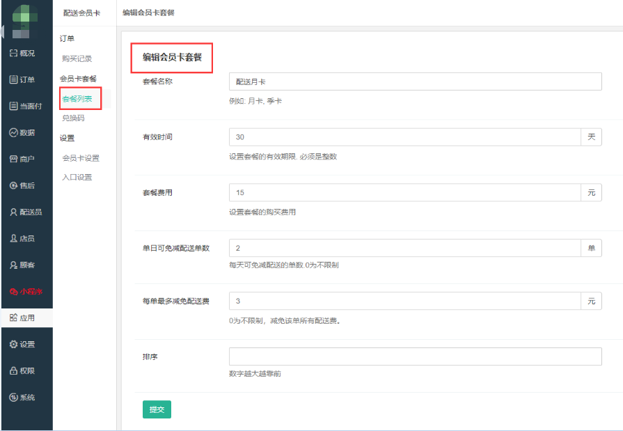Click the empty 排序 sort input
The image size is (623, 431).
[415, 356]
